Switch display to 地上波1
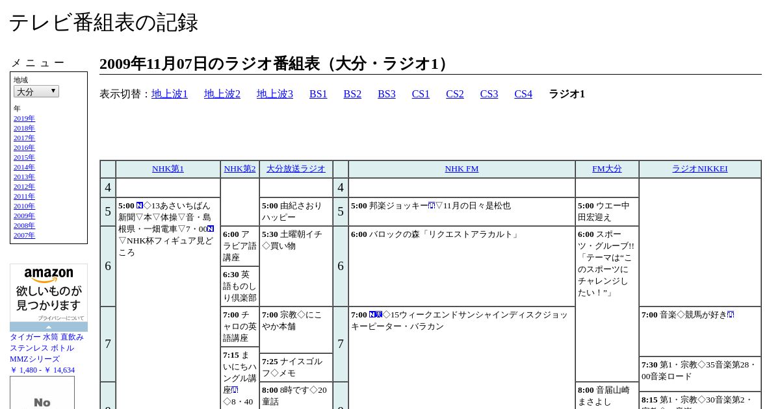 [x=170, y=94]
